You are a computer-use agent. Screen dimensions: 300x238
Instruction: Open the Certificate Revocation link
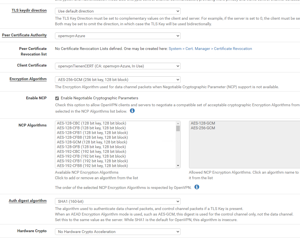pos(233,49)
